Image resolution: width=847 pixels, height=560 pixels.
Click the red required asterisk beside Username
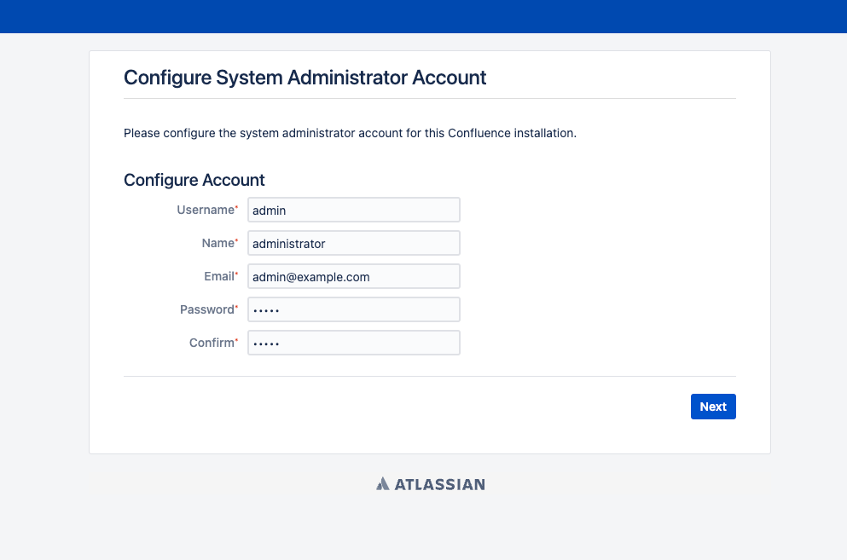[x=236, y=207]
